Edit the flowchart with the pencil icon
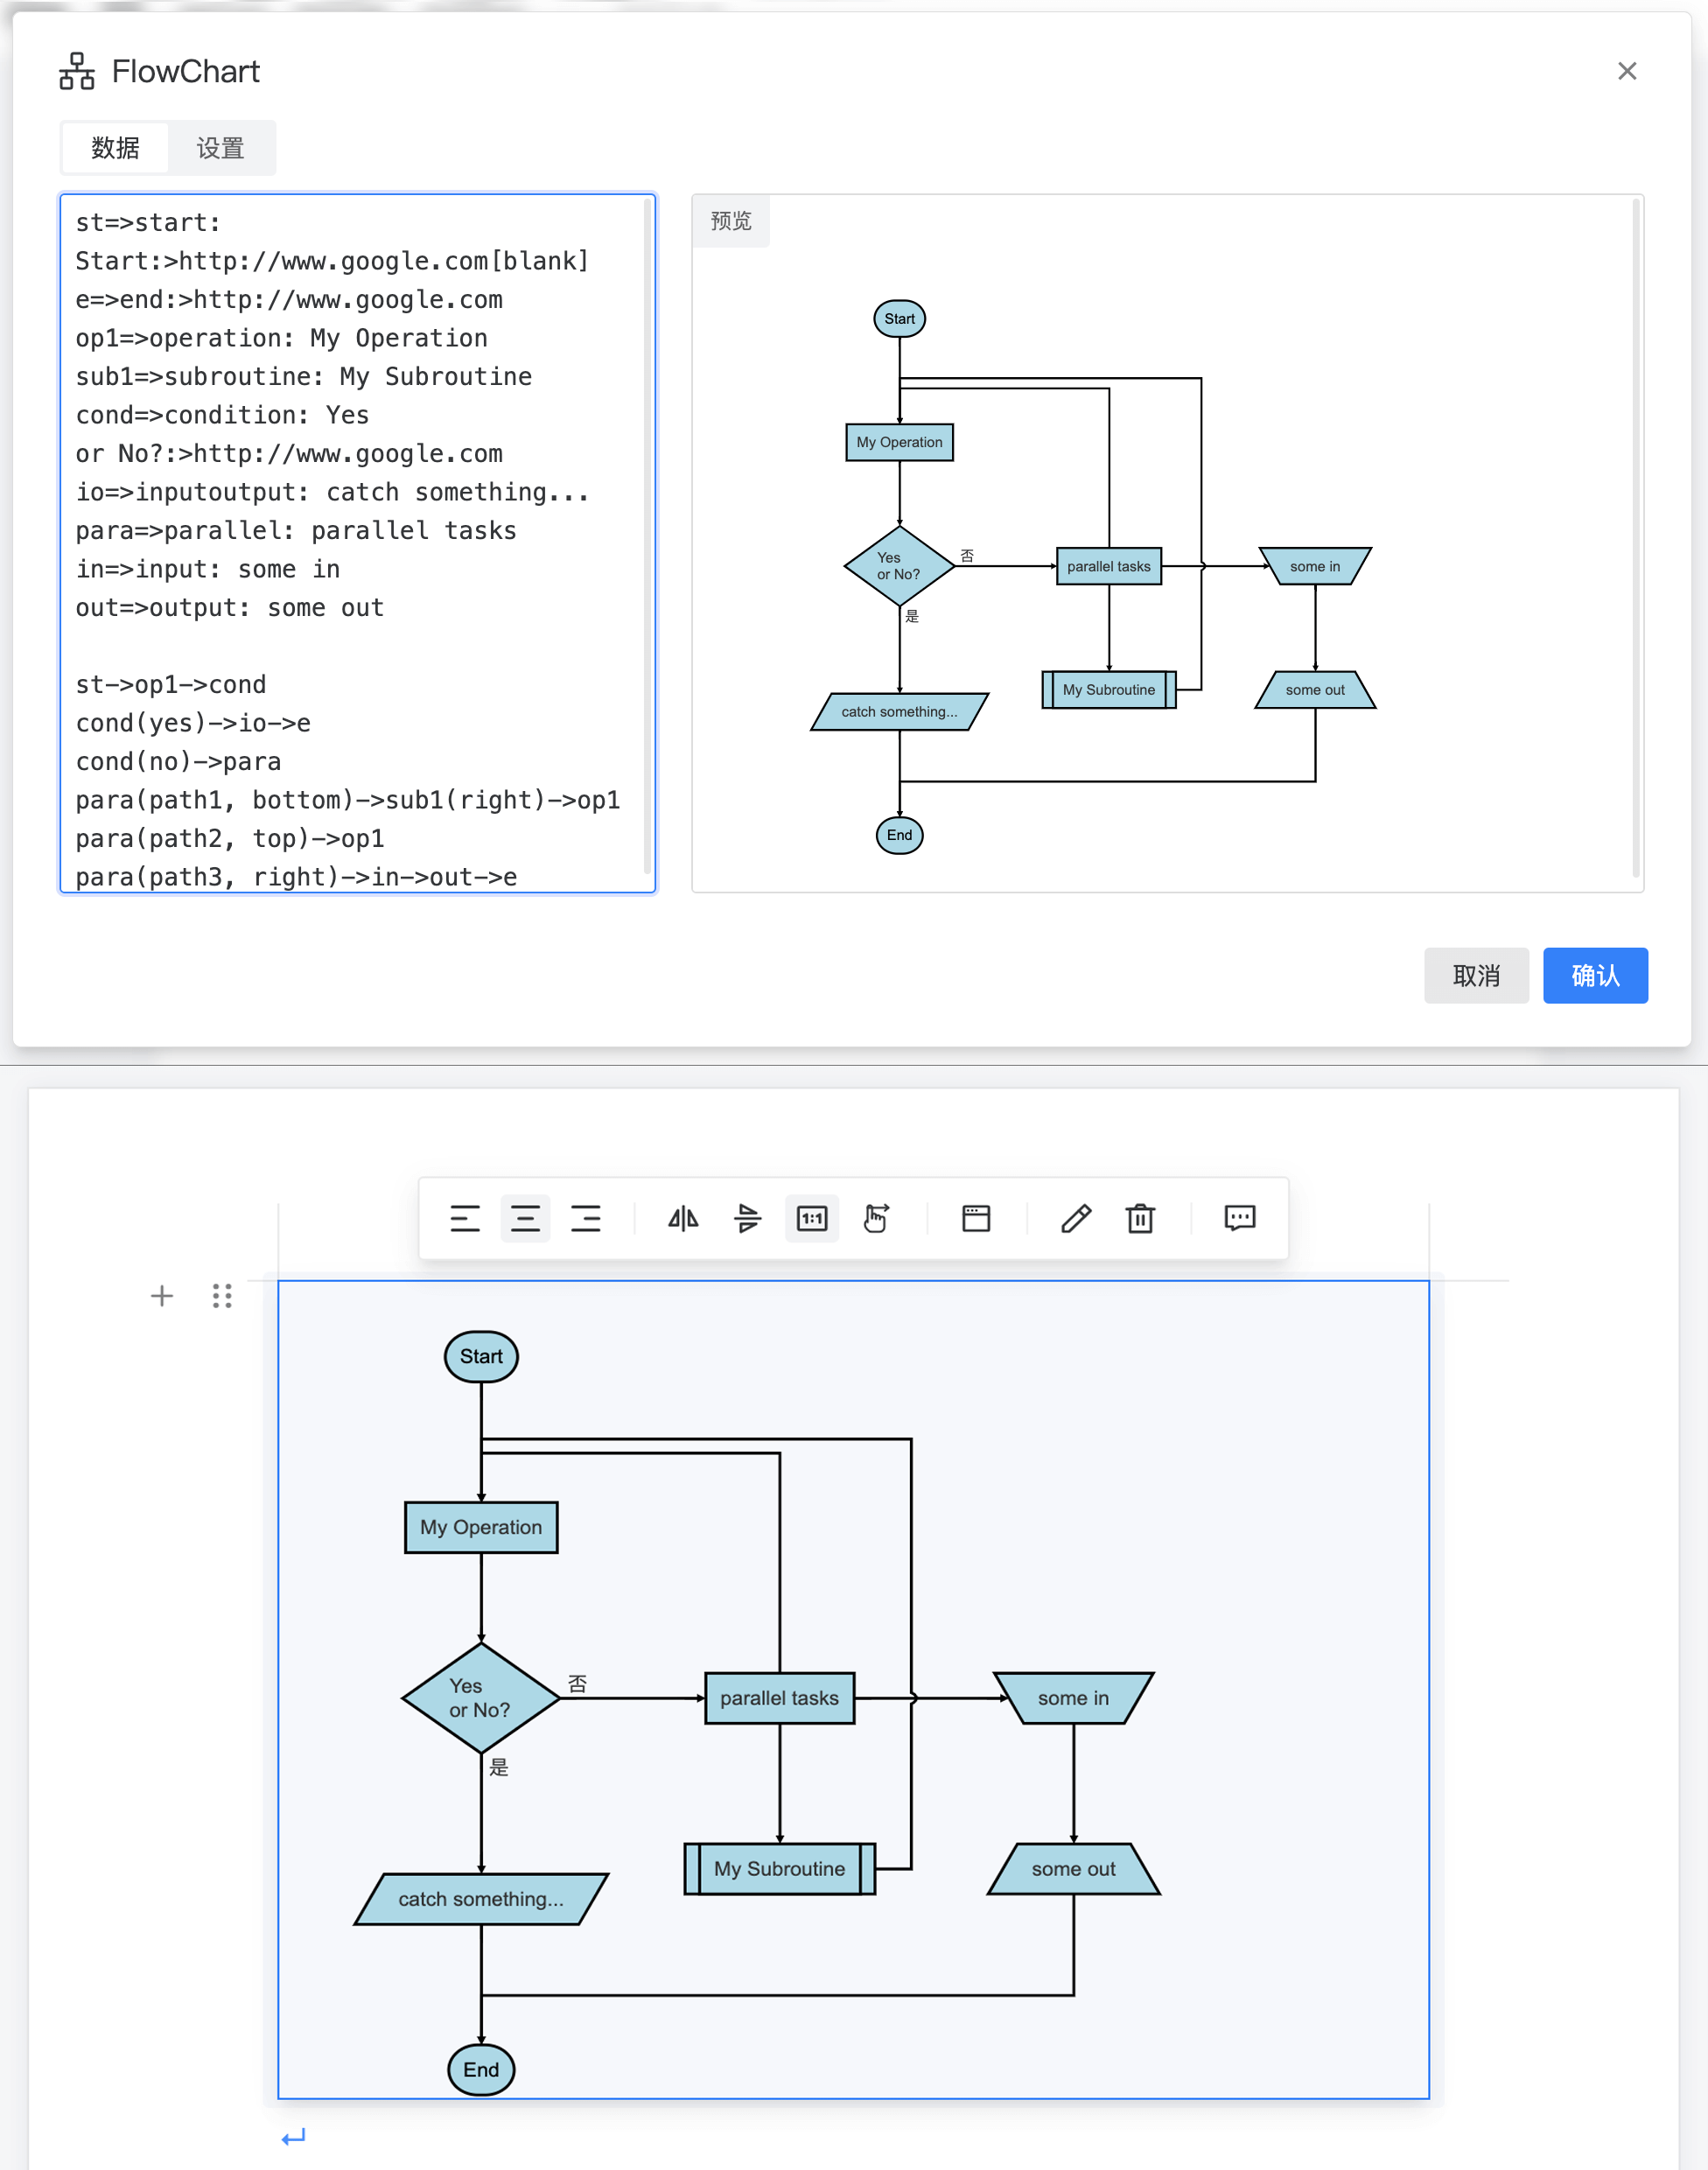This screenshot has width=1708, height=2170. click(1076, 1218)
